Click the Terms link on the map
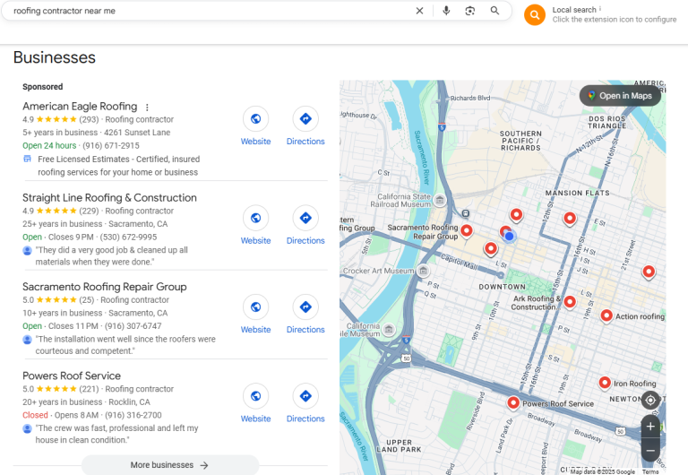The width and height of the screenshot is (688, 475). [x=650, y=471]
